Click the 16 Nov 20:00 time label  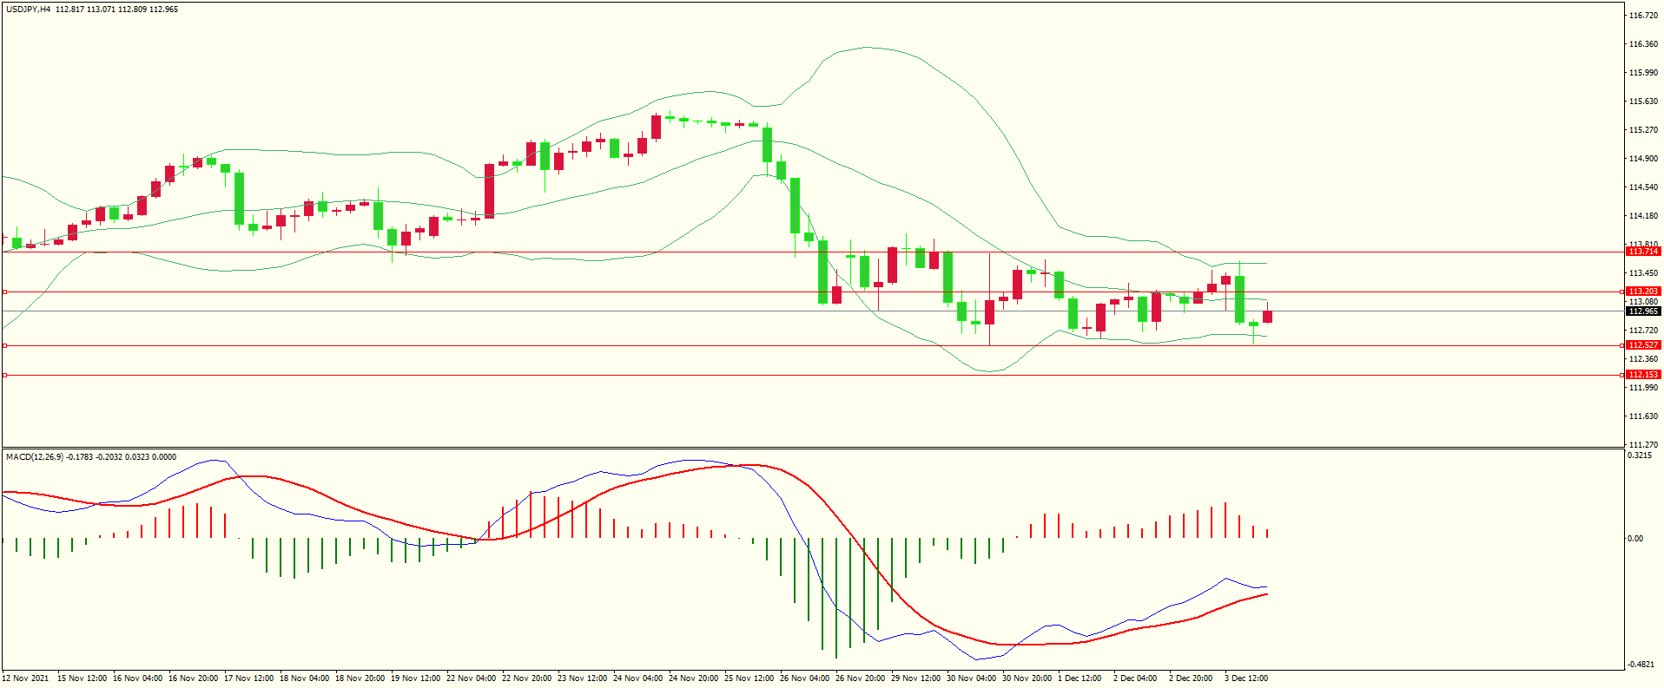(193, 678)
